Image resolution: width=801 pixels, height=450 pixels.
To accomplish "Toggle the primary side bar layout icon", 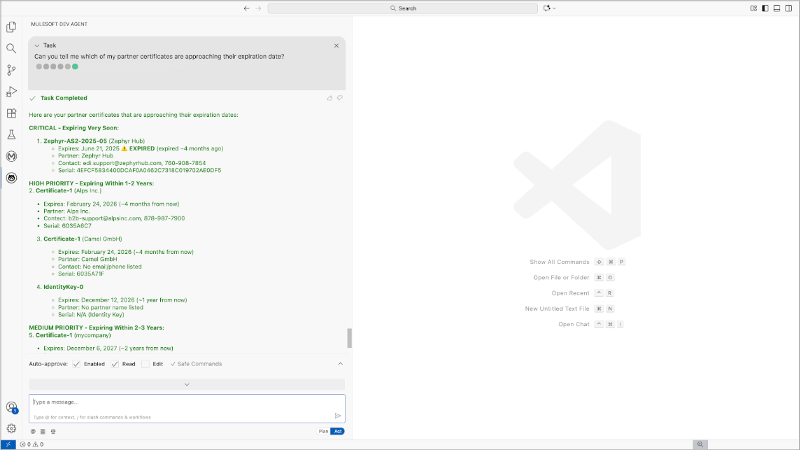I will 765,8.
